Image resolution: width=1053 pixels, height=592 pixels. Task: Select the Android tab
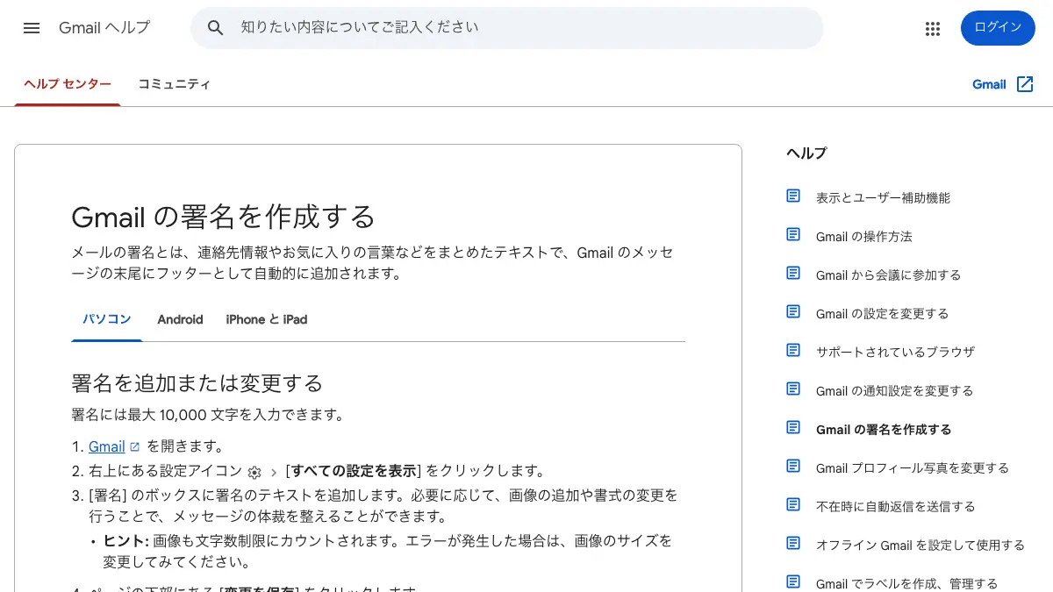(x=180, y=319)
